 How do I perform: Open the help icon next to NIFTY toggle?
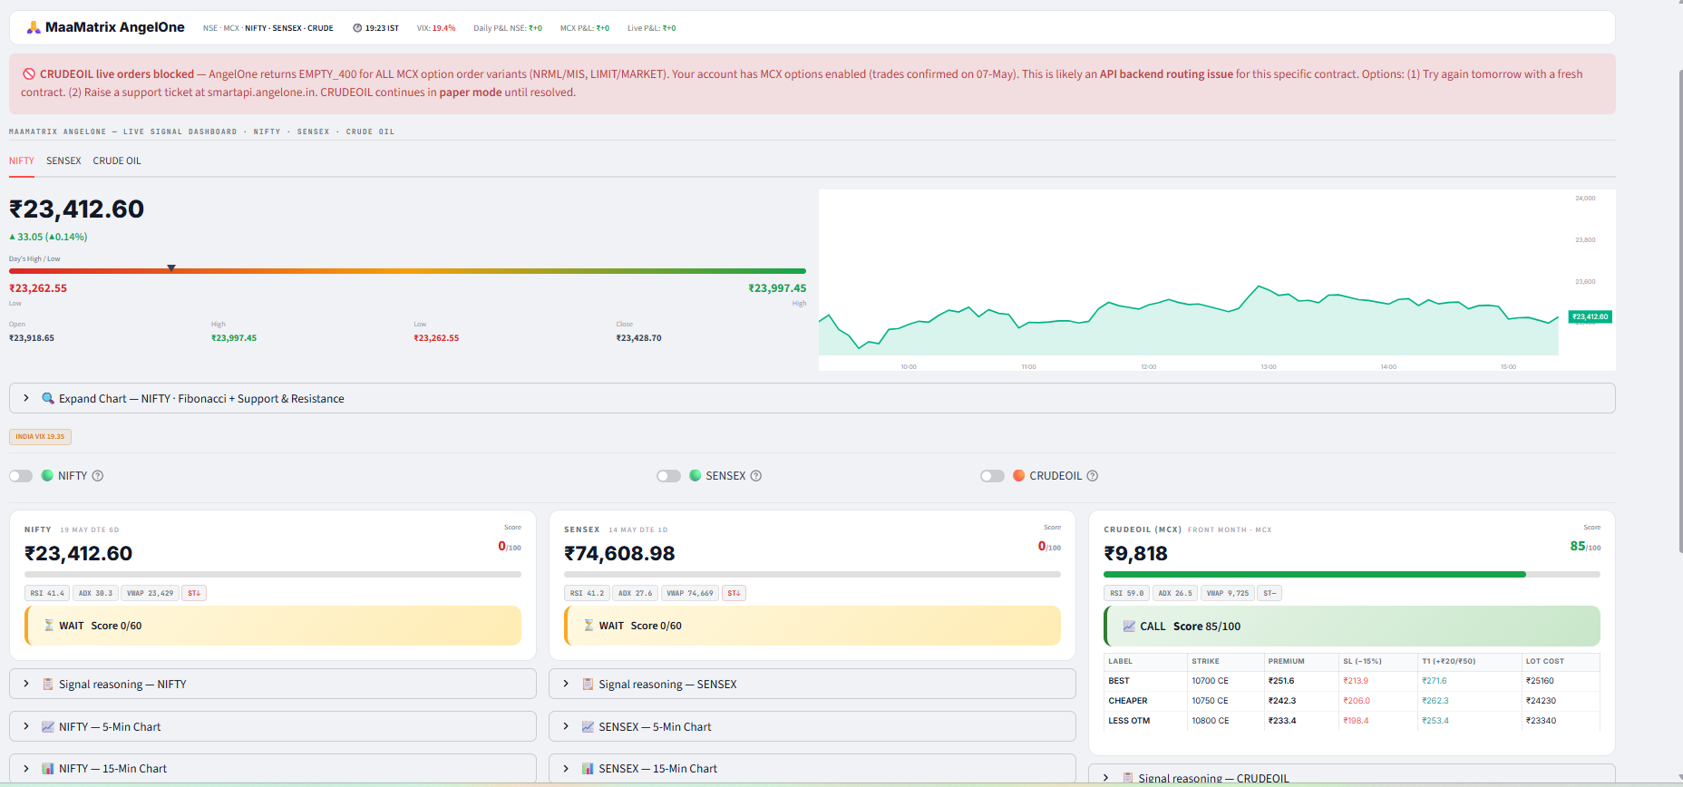(98, 476)
